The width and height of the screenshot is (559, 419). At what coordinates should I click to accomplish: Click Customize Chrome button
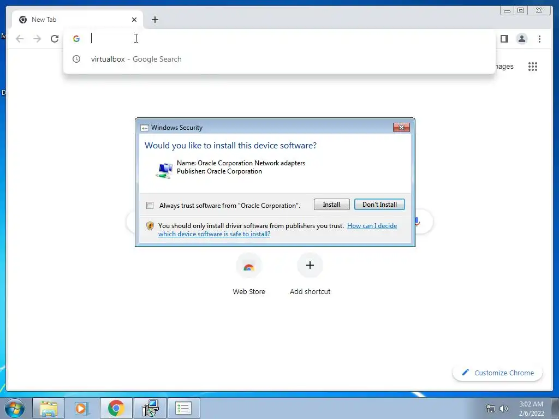coord(497,373)
